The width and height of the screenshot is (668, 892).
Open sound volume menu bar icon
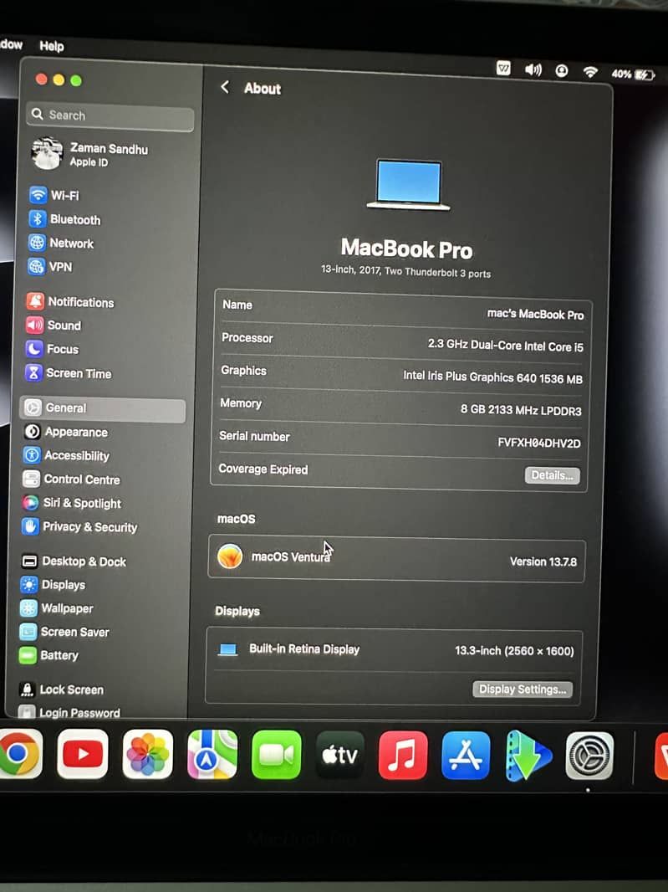pos(533,70)
